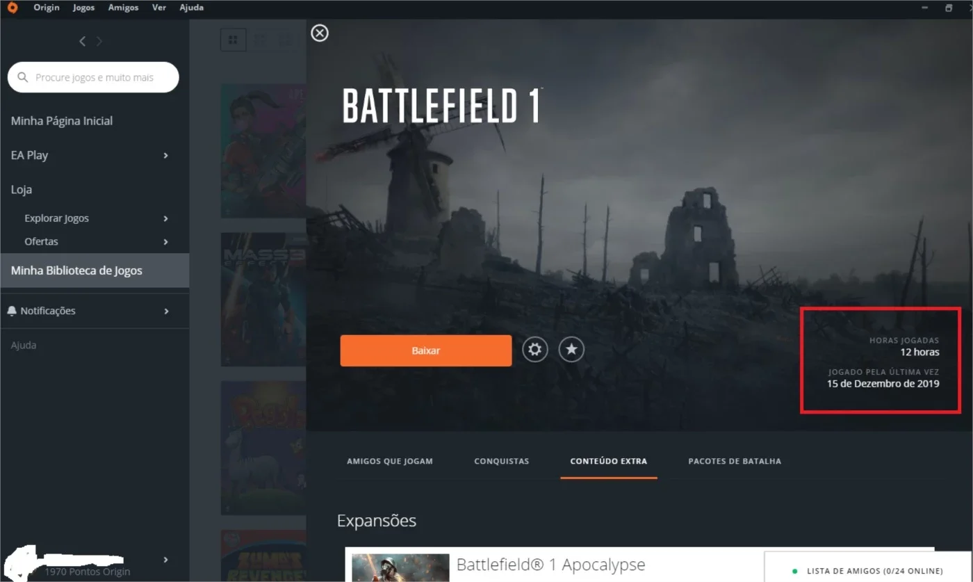Switch to the Conquistas tab
Image resolution: width=973 pixels, height=582 pixels.
(502, 461)
